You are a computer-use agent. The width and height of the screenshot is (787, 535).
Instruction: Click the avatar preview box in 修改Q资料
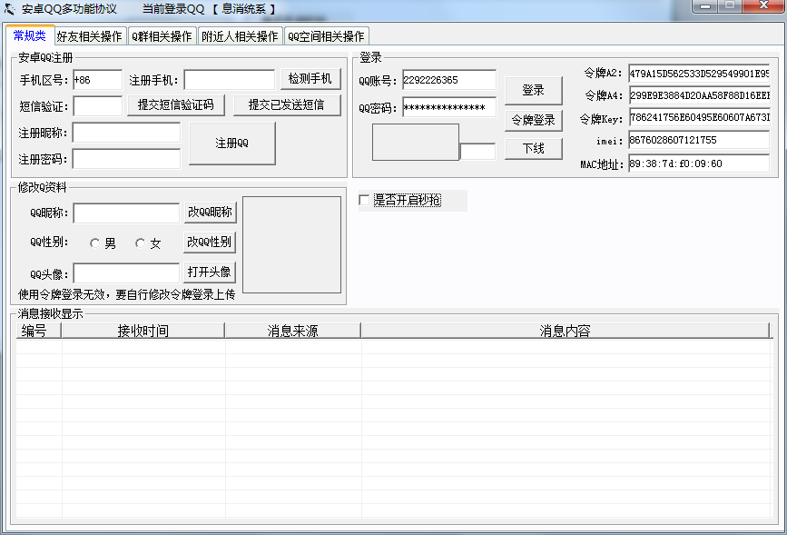[291, 244]
